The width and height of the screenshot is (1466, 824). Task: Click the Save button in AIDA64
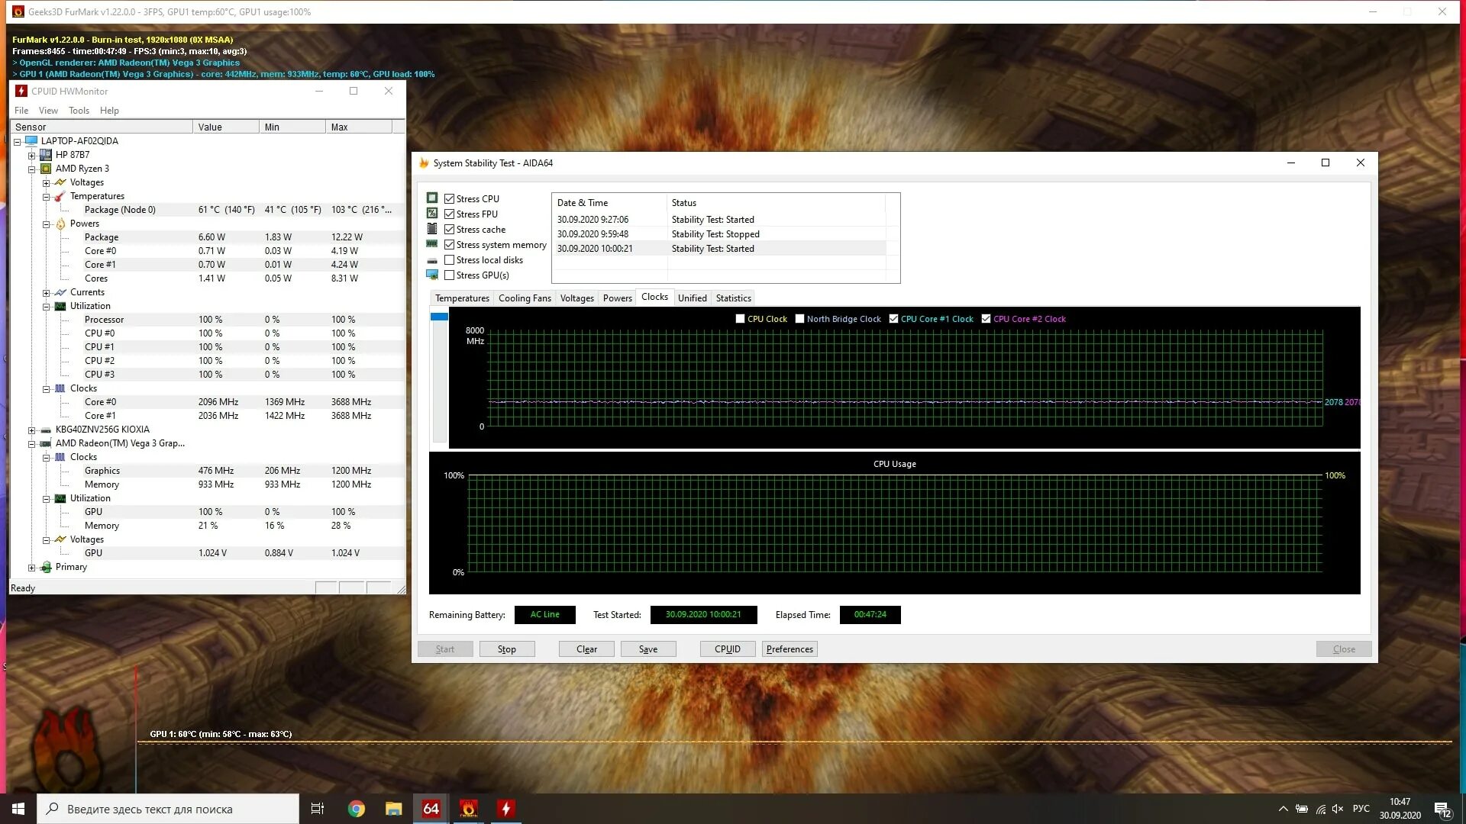point(648,649)
